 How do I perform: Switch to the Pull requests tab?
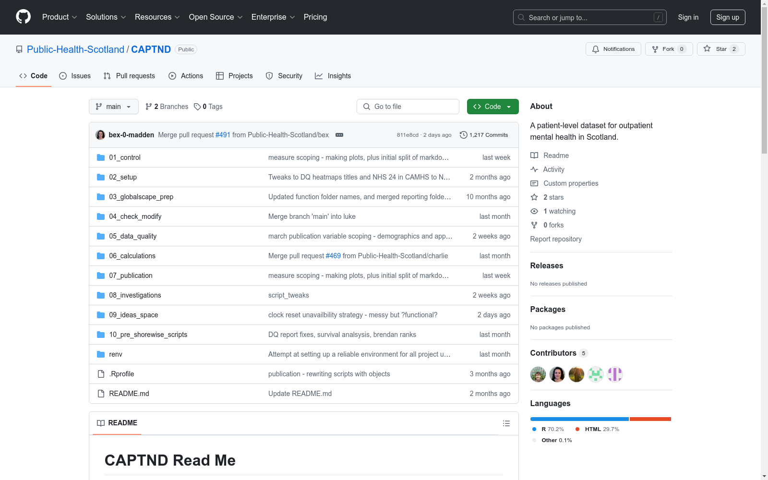tap(129, 76)
